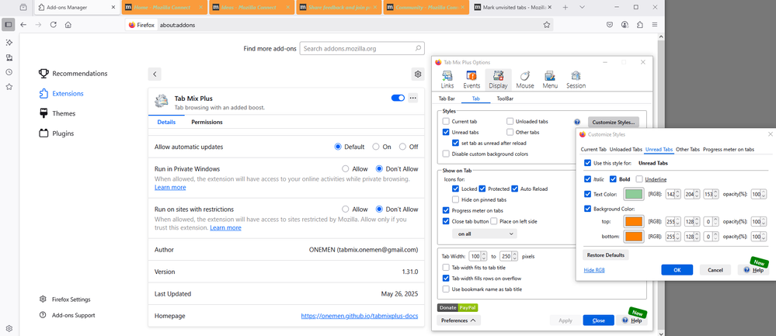
Task: Open the list all tabs chevron
Action: pyautogui.click(x=582, y=8)
